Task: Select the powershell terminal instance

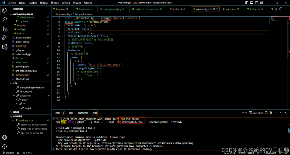Action: pyautogui.click(x=256, y=113)
